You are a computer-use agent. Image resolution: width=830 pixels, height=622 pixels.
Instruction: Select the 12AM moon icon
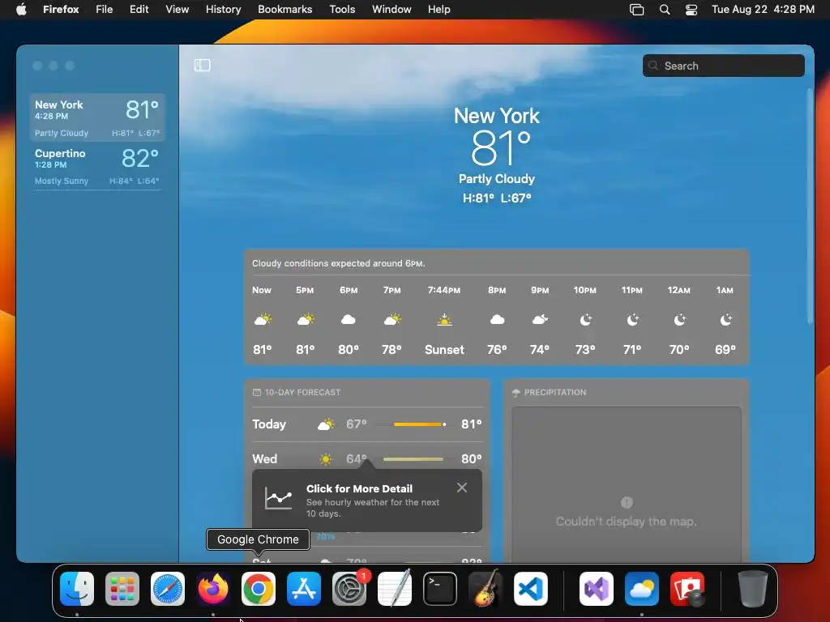680,319
